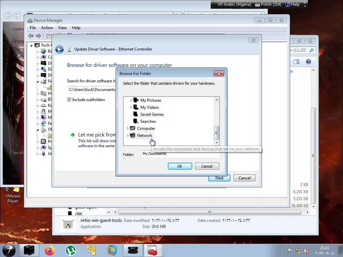Click Device Manager toolbar back arrow
This screenshot has width=343, height=257.
31,36
